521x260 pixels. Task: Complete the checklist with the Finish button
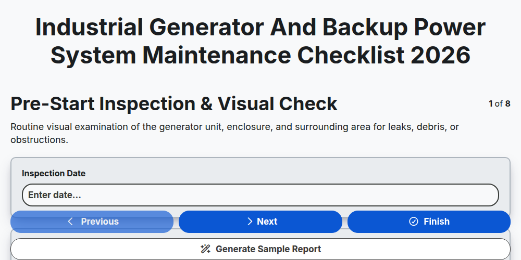tap(429, 222)
